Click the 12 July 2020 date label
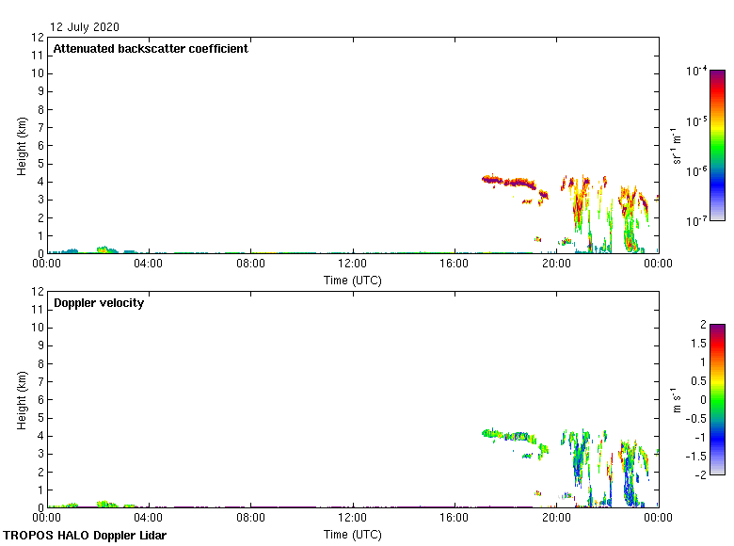 coord(85,27)
